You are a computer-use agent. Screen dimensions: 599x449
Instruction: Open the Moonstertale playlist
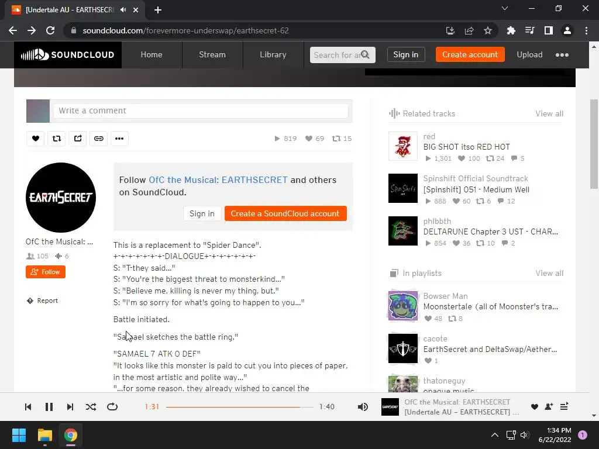491,306
